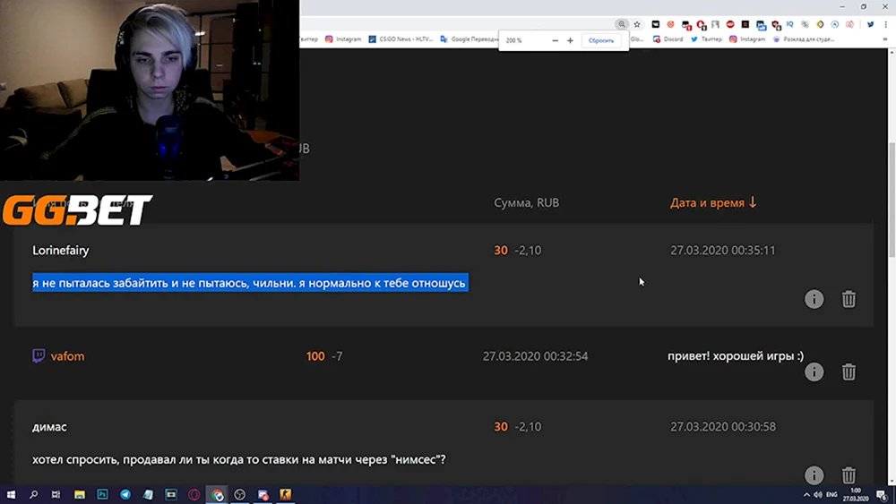The image size is (896, 504).
Task: Click the vafom donor name
Action: click(x=67, y=356)
